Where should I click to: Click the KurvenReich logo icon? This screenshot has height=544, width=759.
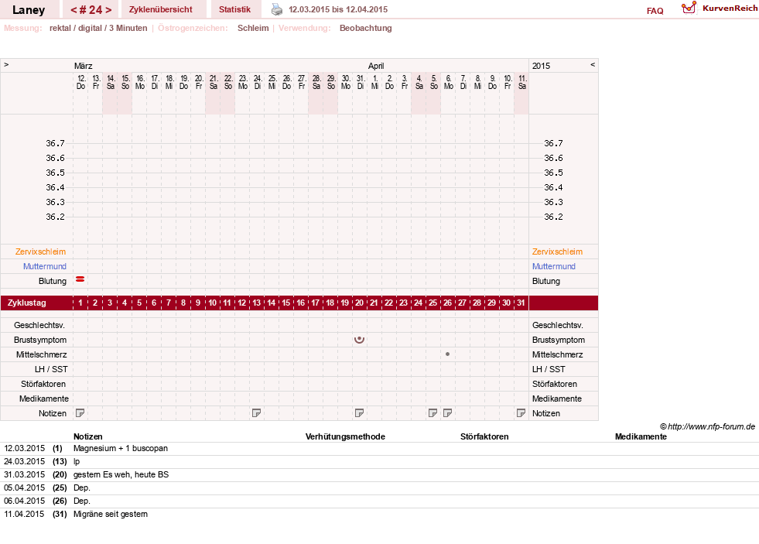click(x=689, y=8)
